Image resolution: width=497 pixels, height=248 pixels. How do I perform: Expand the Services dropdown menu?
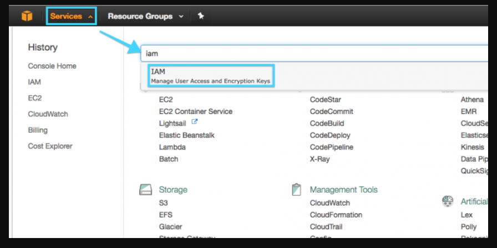(71, 16)
